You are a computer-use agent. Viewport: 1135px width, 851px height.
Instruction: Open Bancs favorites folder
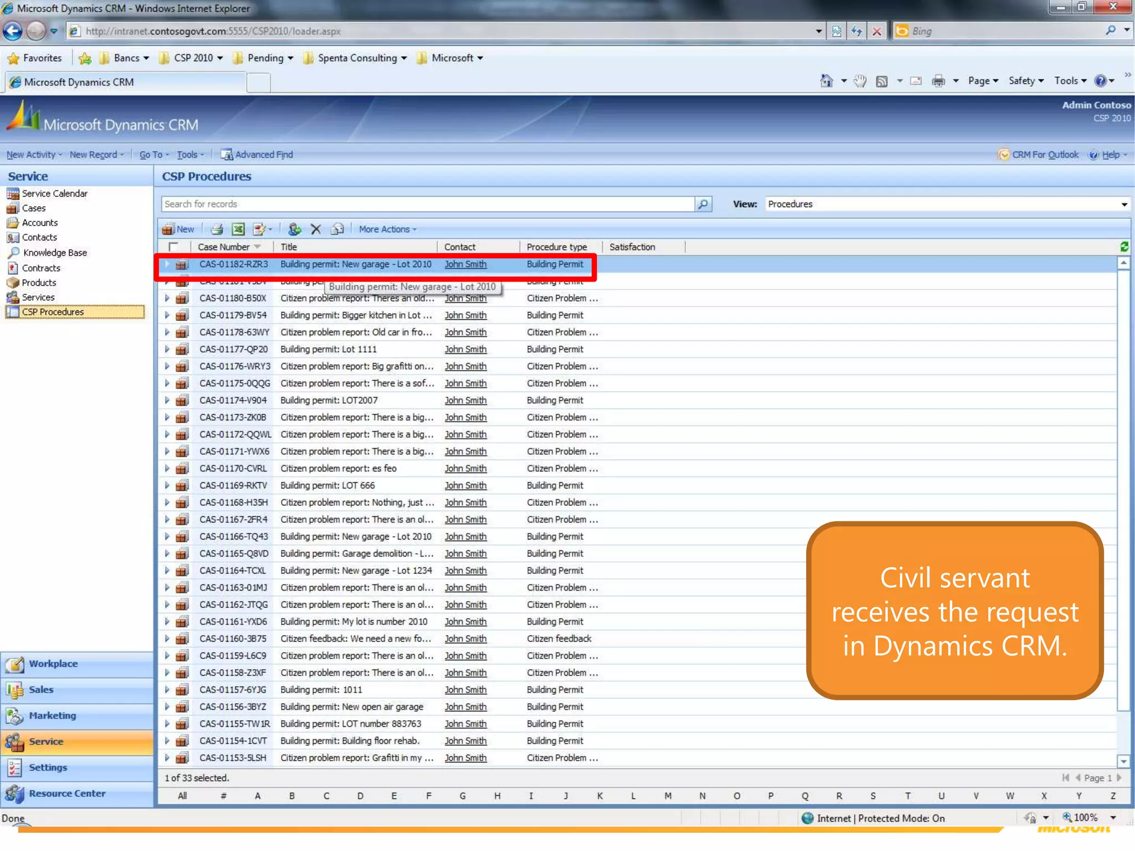(125, 58)
